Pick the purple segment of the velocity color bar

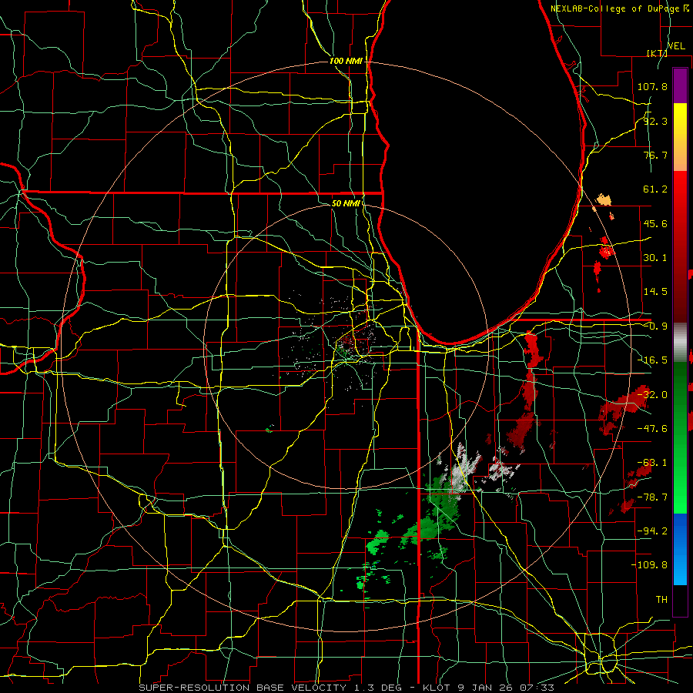point(680,85)
